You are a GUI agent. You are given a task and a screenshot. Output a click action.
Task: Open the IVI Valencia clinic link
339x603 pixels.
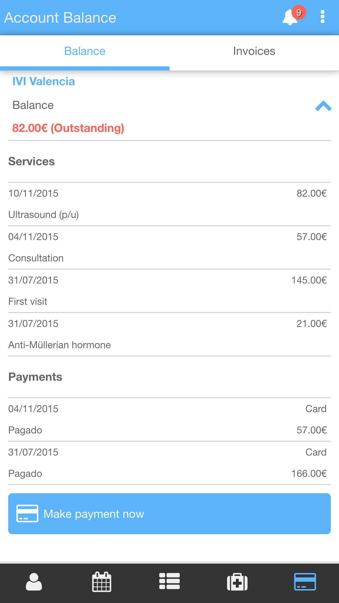[44, 81]
